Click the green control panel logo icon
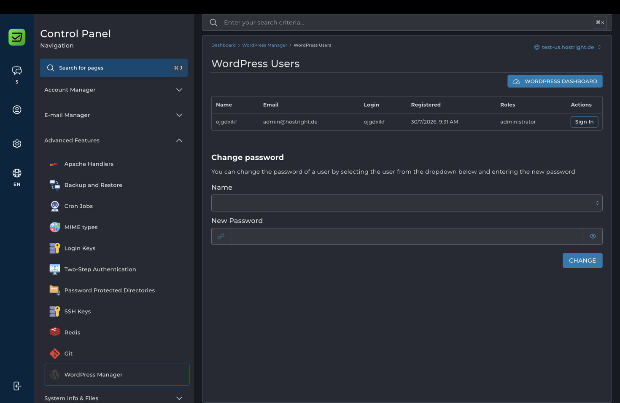This screenshot has height=403, width=620. point(17,37)
